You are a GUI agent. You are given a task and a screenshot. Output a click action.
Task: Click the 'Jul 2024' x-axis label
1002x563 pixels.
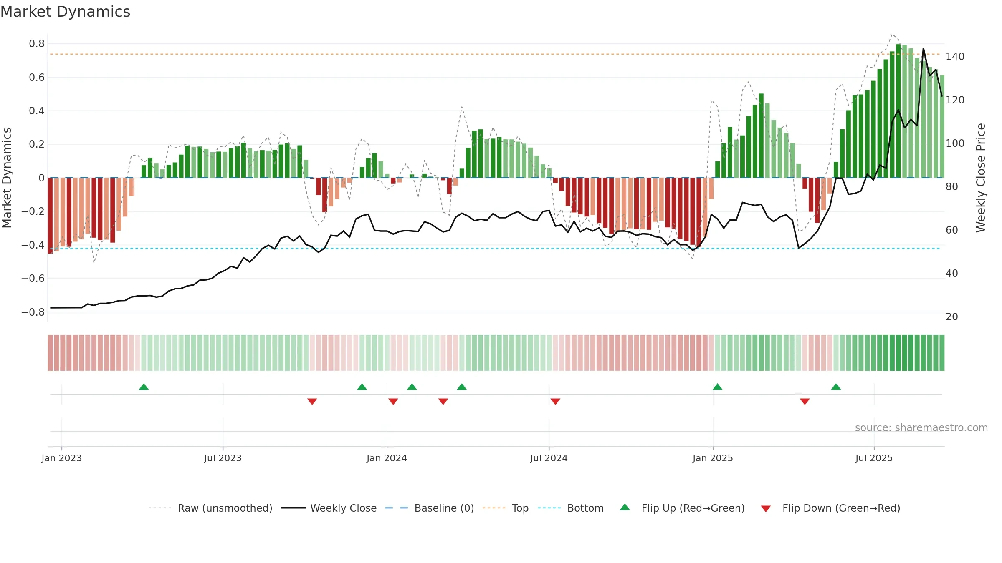[x=549, y=458]
